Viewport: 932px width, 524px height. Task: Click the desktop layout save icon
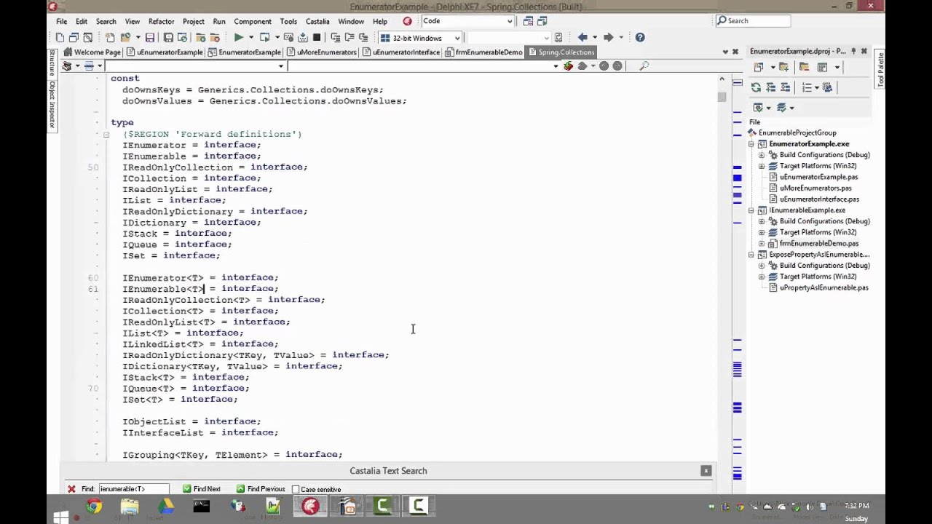click(x=529, y=21)
